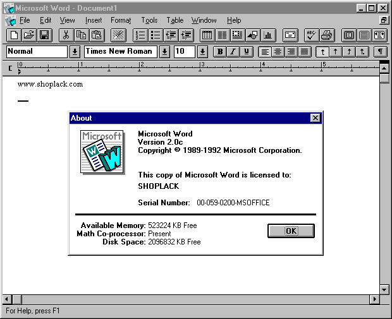The width and height of the screenshot is (392, 319).
Task: Run spelling check with the ABC icon
Action: pyautogui.click(x=312, y=35)
